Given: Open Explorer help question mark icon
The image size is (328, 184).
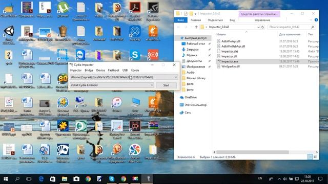Looking at the screenshot, I should coord(316,20).
